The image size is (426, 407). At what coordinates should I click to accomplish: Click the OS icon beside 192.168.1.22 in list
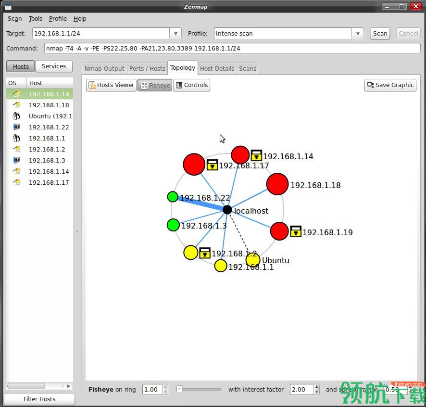(17, 127)
